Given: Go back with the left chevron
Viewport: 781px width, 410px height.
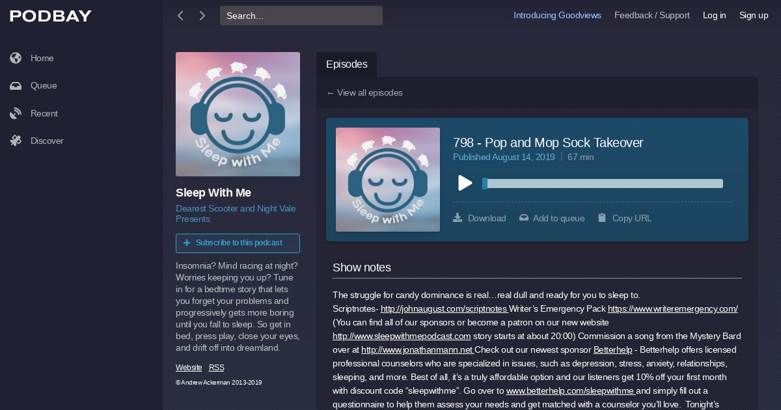Looking at the screenshot, I should pyautogui.click(x=180, y=16).
